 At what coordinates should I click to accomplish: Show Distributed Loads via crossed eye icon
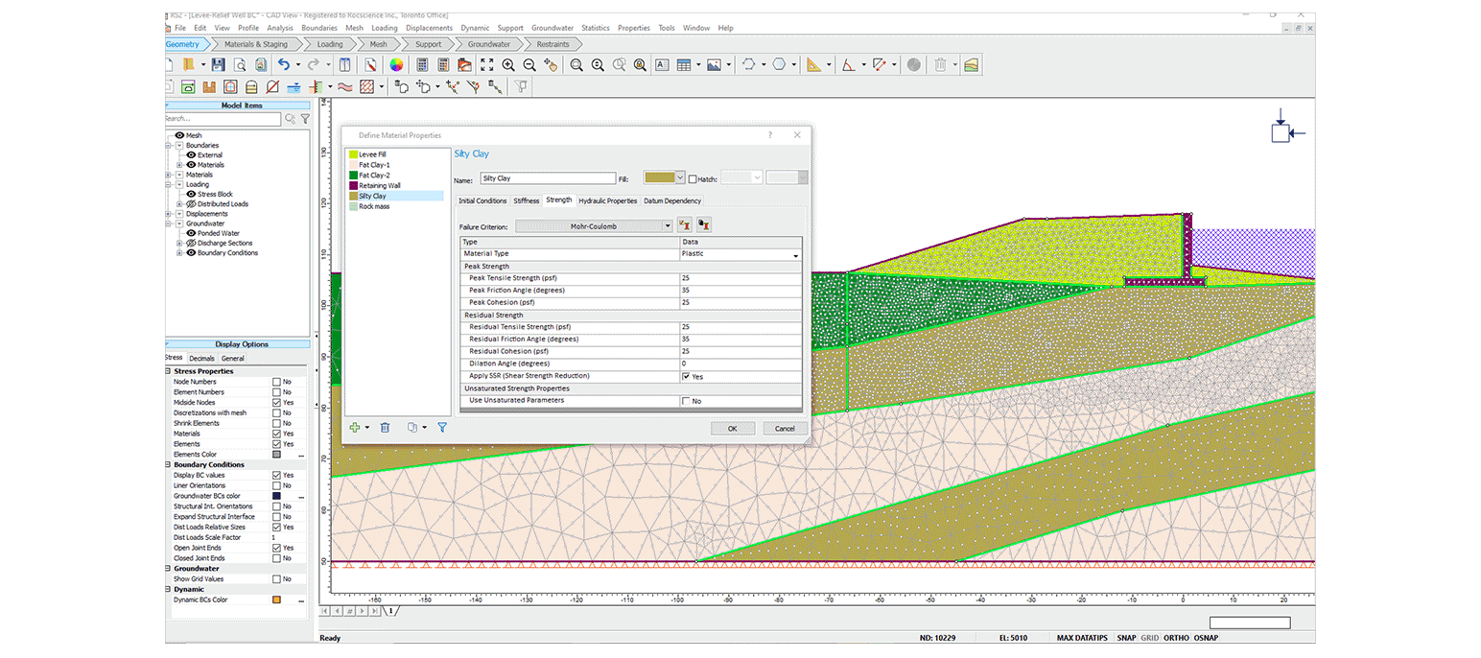(x=191, y=203)
